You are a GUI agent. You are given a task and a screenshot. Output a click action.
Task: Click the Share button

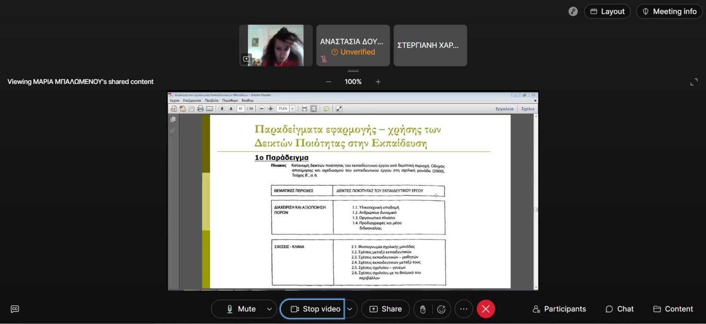coord(385,309)
